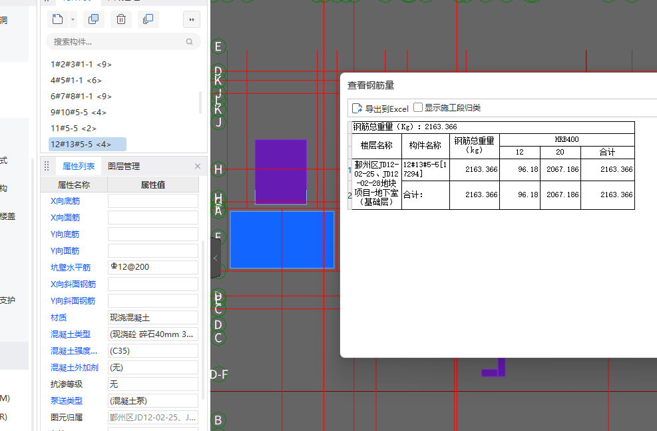This screenshot has width=657, height=431.
Task: Click axis bubble E at top of grid
Action: [218, 47]
